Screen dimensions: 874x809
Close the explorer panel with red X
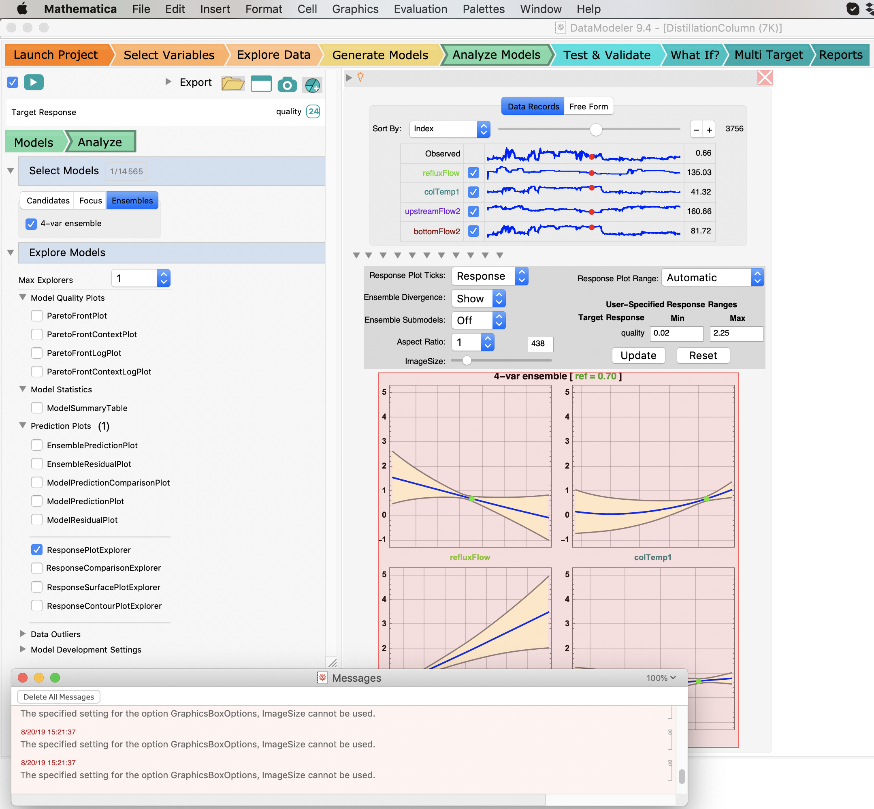pos(765,78)
